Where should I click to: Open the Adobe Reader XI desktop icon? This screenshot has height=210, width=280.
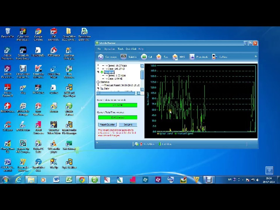[8, 90]
